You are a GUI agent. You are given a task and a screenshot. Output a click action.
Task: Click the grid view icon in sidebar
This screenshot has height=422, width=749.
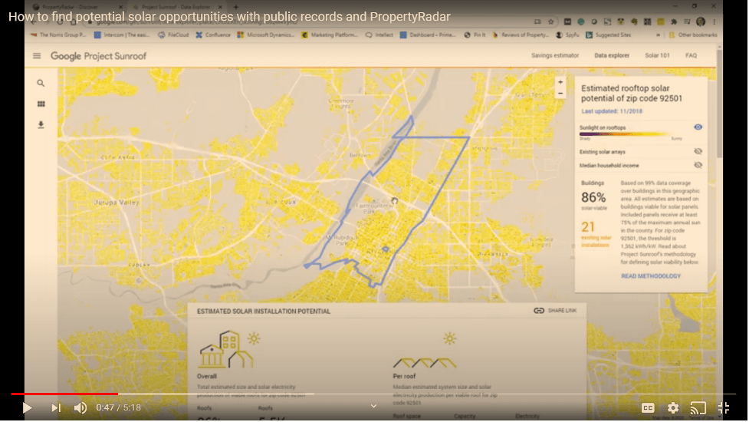[x=41, y=104]
